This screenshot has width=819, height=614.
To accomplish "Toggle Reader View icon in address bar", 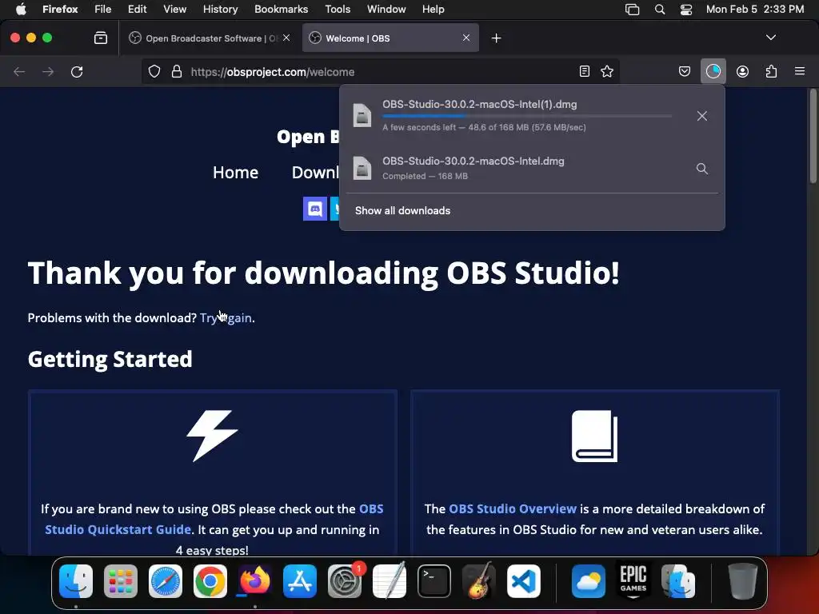I will (x=585, y=71).
